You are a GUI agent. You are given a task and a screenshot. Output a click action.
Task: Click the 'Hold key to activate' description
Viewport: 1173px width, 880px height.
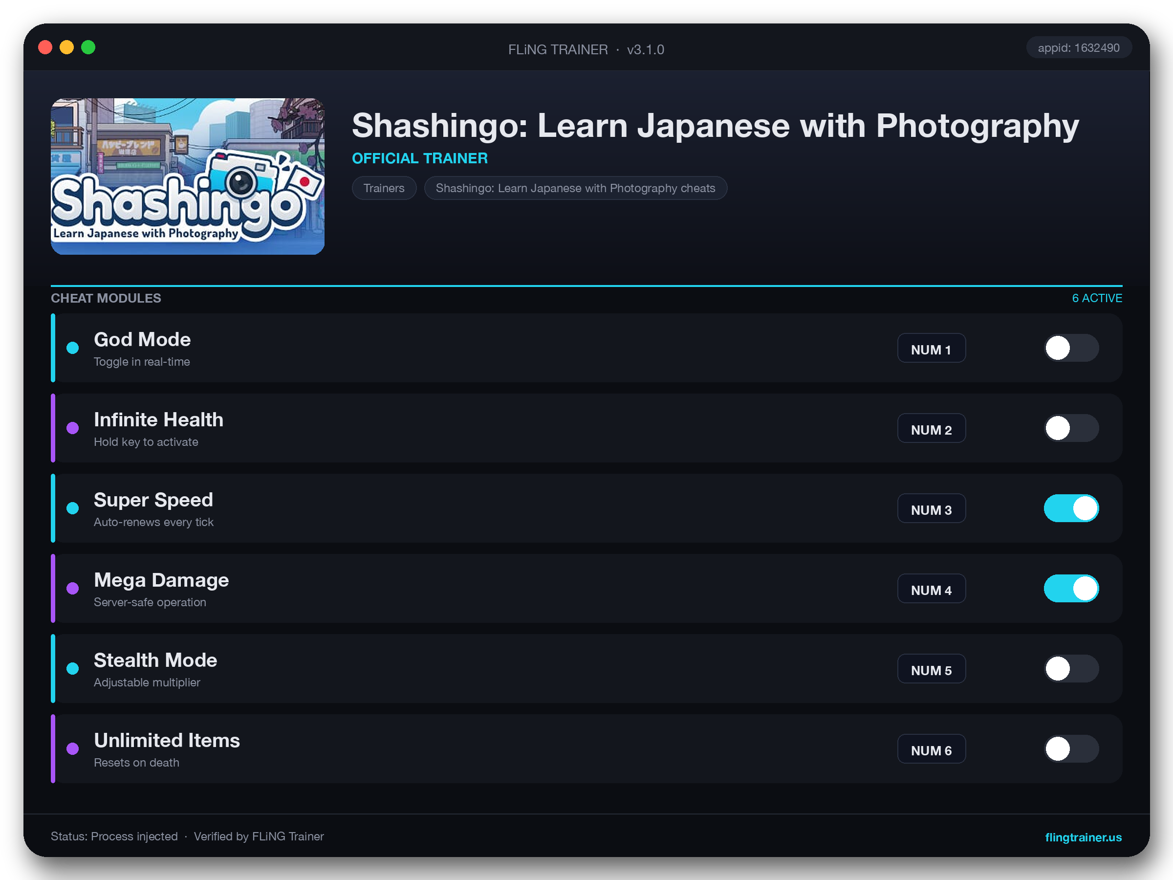click(146, 442)
